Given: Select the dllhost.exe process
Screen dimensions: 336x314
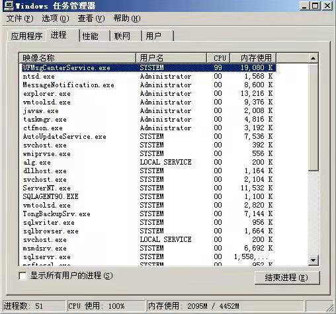Looking at the screenshot, I should [x=147, y=171].
